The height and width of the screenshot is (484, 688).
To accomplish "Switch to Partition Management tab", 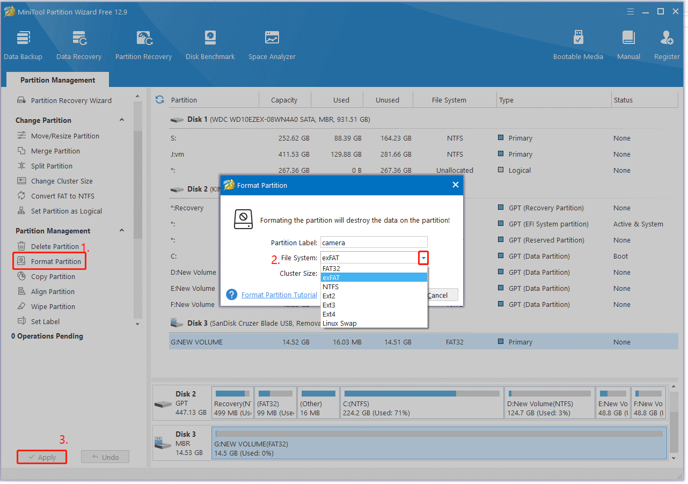I will pyautogui.click(x=58, y=80).
